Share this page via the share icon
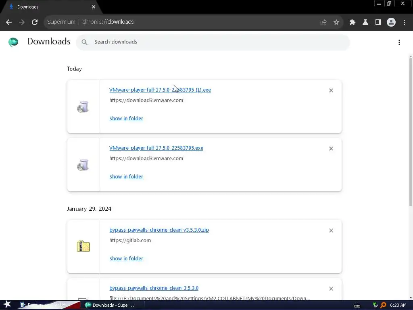 [x=323, y=23]
